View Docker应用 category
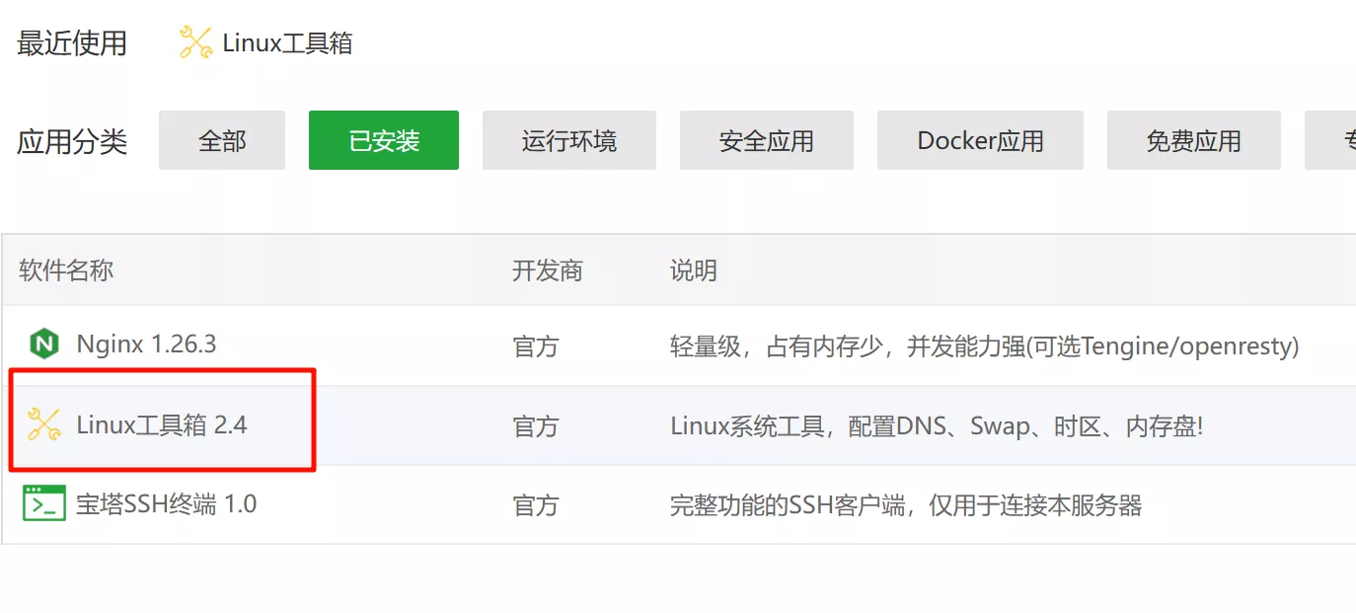The height and width of the screenshot is (613, 1356). 979,140
